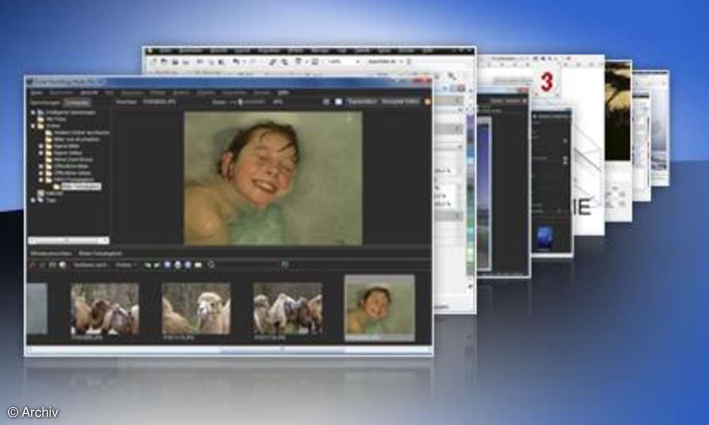Adjust the preview zoom slider above the photo

click(246, 102)
